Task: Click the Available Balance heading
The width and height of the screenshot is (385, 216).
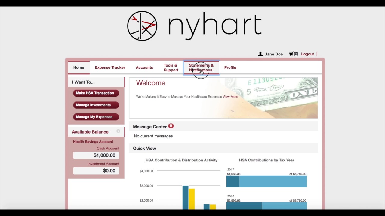Action: coord(90,132)
